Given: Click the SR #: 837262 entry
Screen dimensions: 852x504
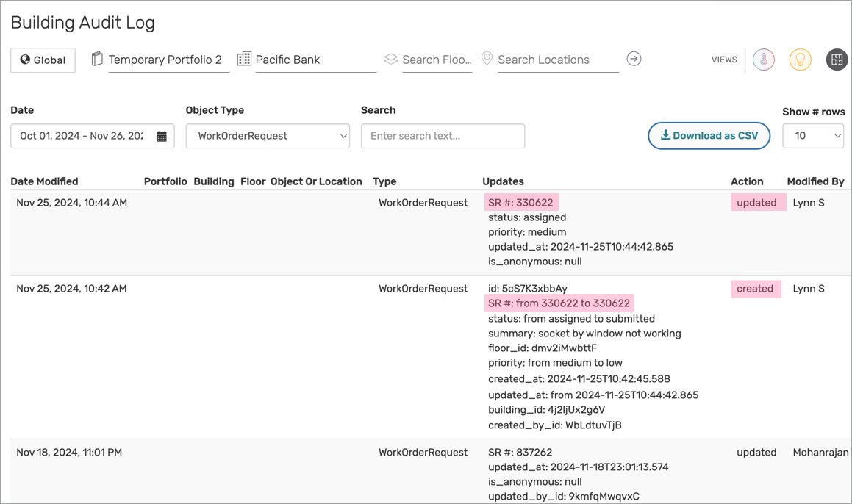Looking at the screenshot, I should 520,452.
